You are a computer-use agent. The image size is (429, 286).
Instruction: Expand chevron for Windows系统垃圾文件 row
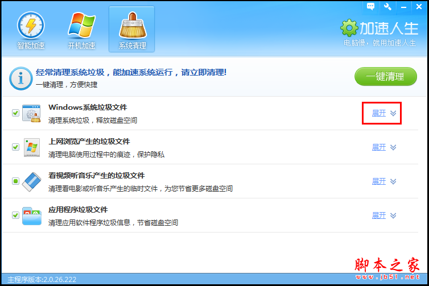(393, 113)
